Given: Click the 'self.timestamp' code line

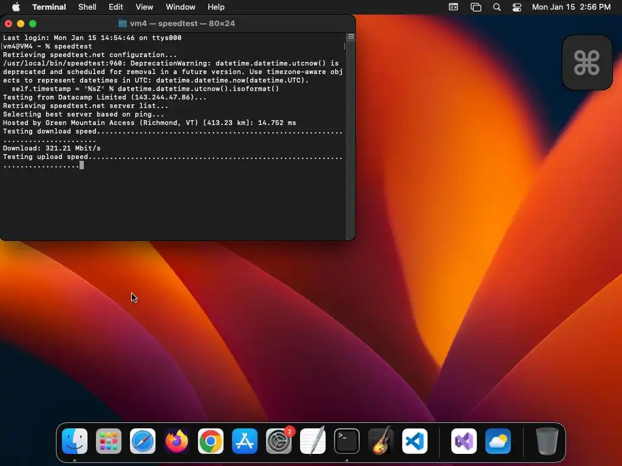Looking at the screenshot, I should point(145,89).
